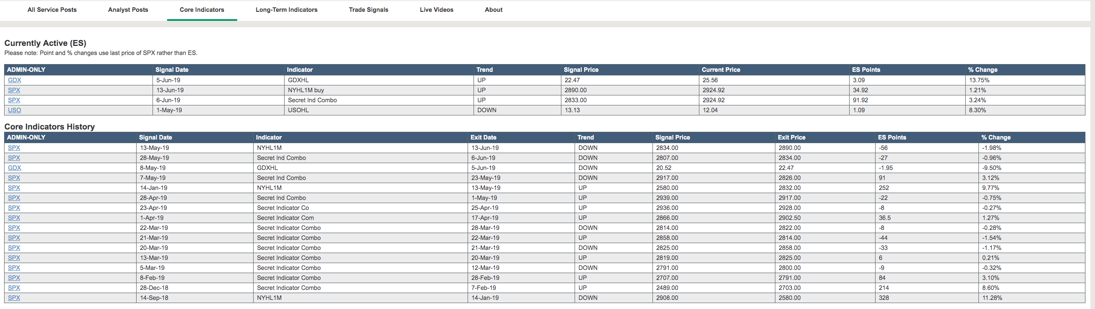The width and height of the screenshot is (1095, 309).
Task: Select the 11.28% change cell in history
Action: pyautogui.click(x=1032, y=298)
